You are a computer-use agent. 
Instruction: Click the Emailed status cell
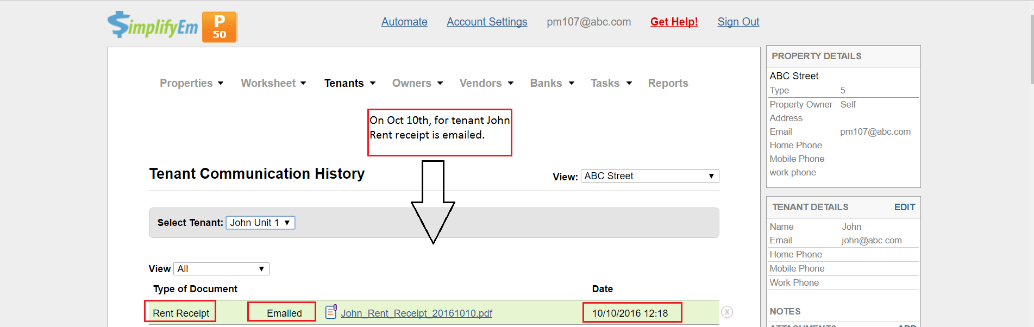[284, 313]
